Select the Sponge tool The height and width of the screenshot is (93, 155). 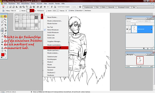click(x=2, y=42)
